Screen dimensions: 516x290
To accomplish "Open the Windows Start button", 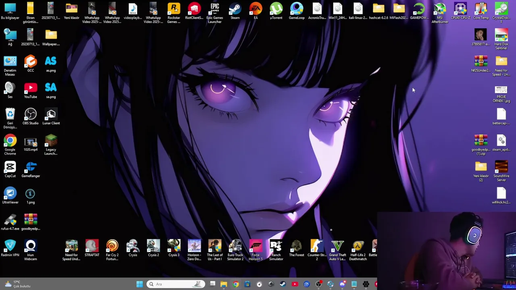I will 139,284.
